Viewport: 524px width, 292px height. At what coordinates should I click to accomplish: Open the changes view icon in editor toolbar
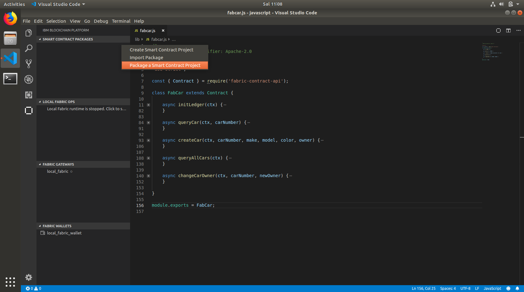(x=498, y=31)
